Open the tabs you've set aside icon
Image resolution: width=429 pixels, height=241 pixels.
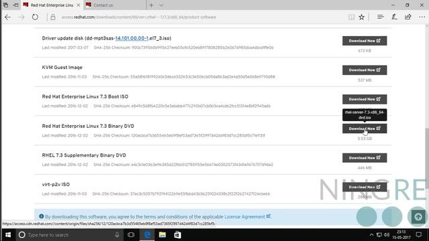[5, 5]
